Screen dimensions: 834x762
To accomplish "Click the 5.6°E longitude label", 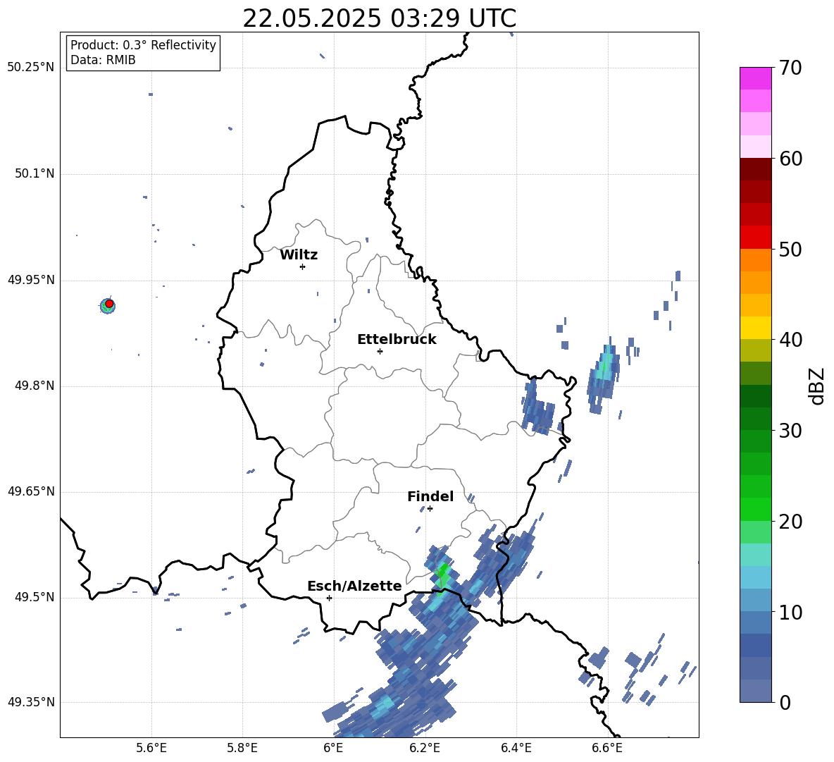I will point(151,749).
